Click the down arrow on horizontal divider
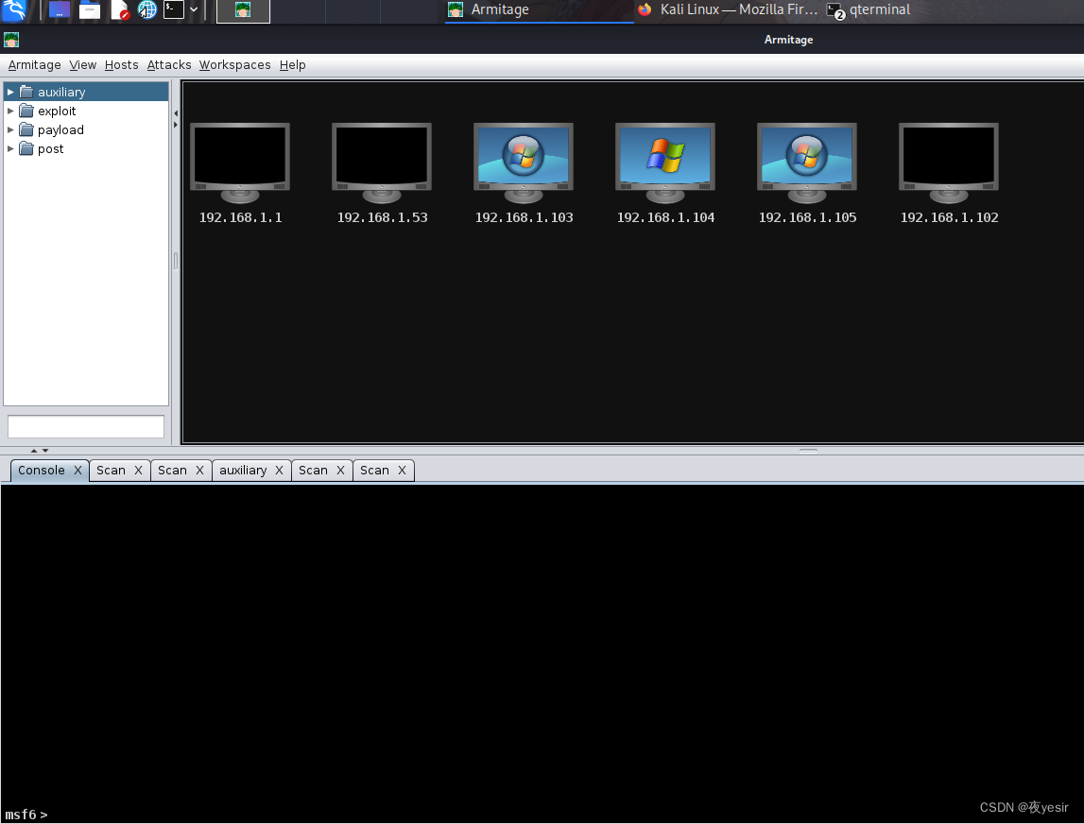The image size is (1084, 824). (45, 451)
